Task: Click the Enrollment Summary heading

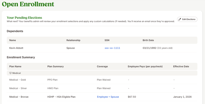Action: coord(21,57)
